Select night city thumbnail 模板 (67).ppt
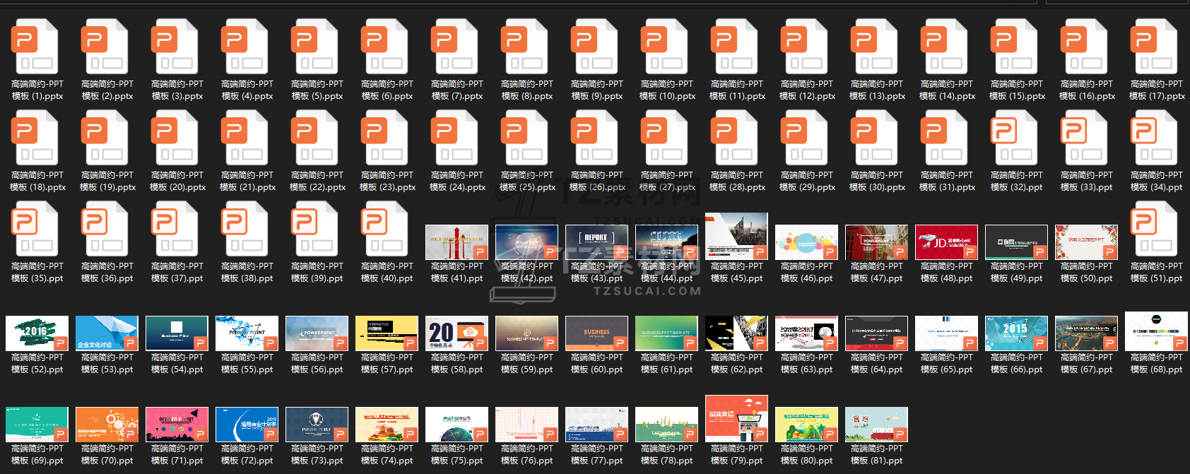 (1086, 333)
